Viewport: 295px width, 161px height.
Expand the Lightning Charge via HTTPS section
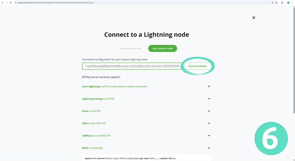pos(209,99)
